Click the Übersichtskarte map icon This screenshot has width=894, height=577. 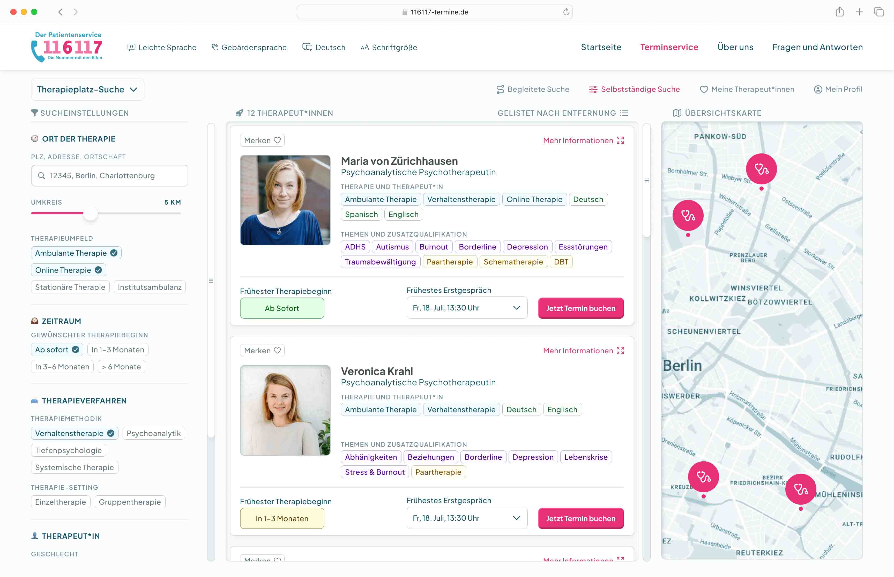[677, 113]
